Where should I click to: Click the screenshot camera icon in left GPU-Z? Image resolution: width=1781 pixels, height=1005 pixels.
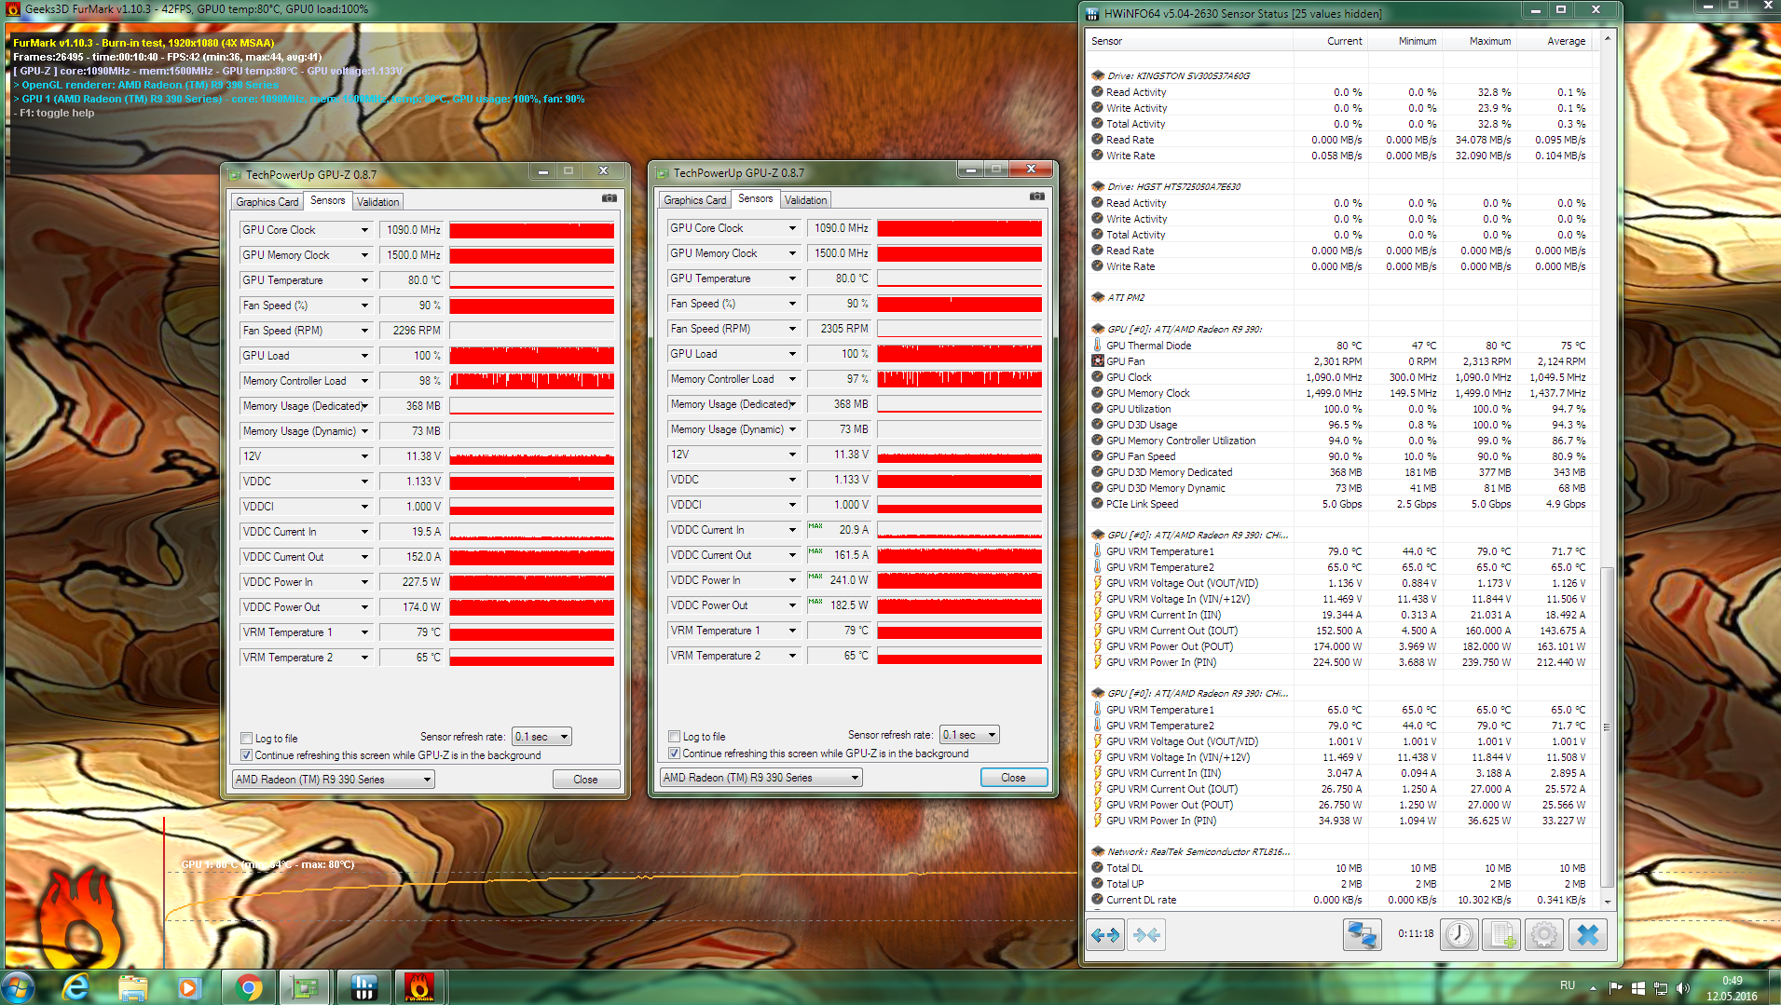point(609,198)
